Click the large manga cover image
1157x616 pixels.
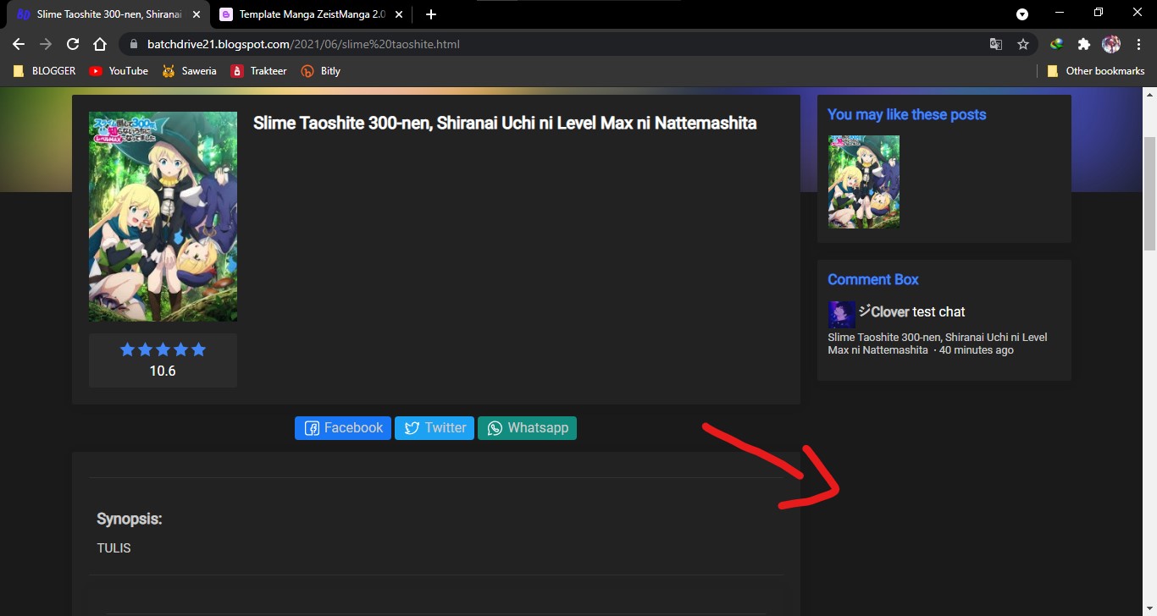[163, 217]
